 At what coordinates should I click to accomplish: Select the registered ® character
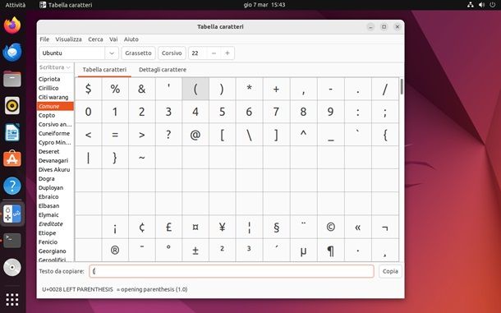pos(115,250)
